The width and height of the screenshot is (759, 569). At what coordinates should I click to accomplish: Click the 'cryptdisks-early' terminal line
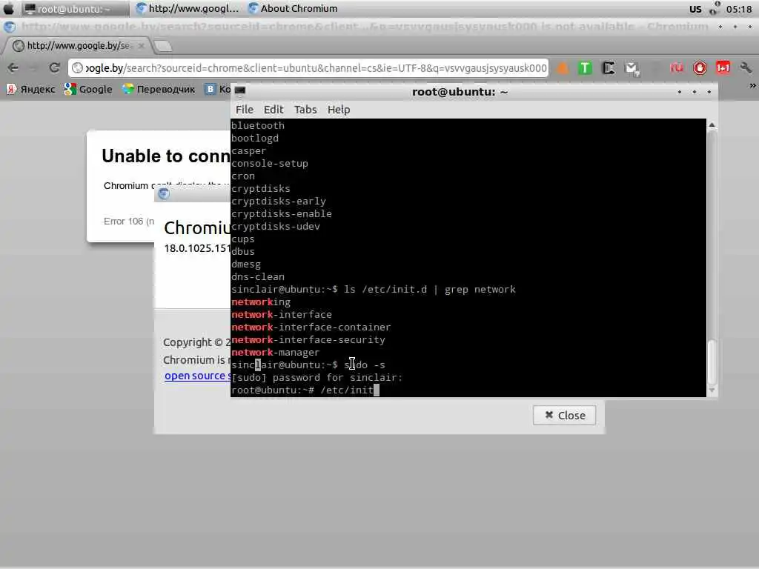coord(279,202)
